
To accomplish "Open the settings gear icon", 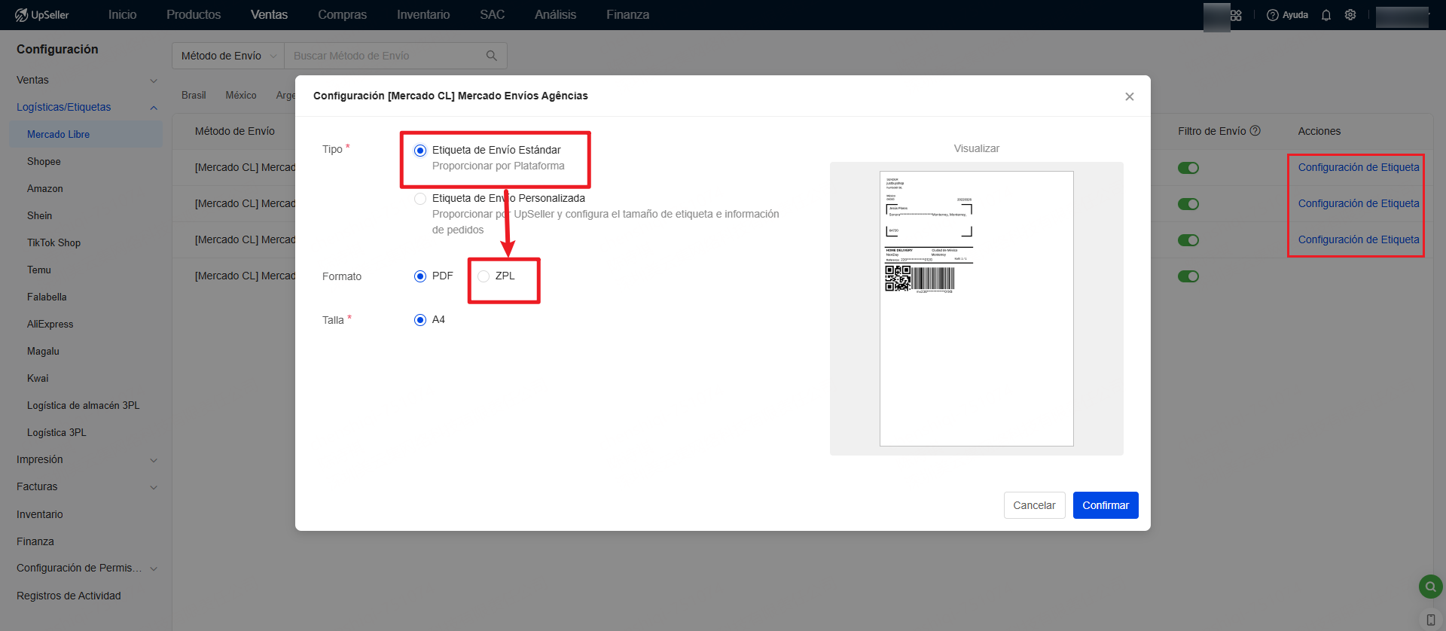I will pyautogui.click(x=1350, y=15).
